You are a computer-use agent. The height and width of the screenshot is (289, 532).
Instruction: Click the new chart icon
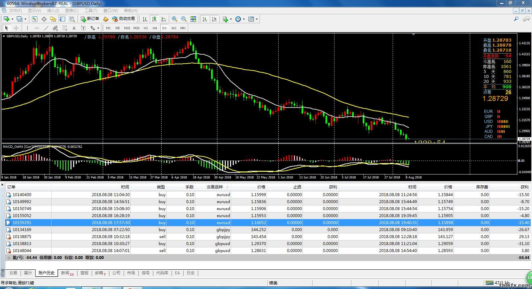tap(6, 19)
